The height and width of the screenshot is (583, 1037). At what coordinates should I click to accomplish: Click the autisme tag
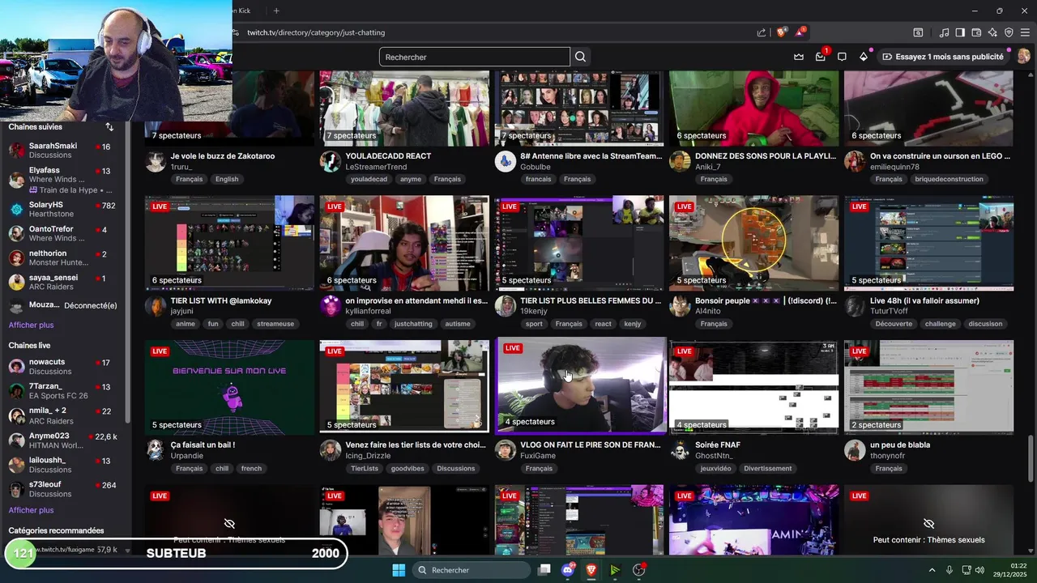[458, 324]
